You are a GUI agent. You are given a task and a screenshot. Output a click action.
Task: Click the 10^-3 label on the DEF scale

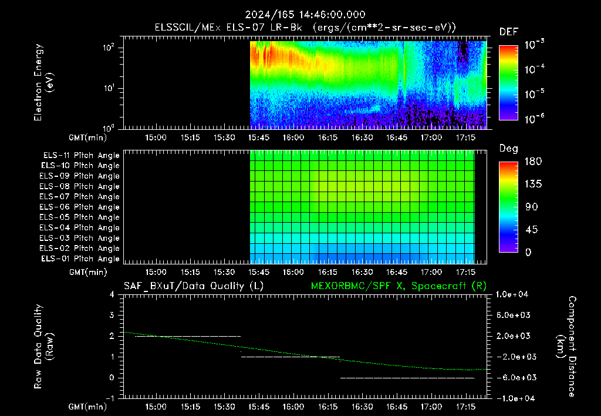tap(535, 45)
